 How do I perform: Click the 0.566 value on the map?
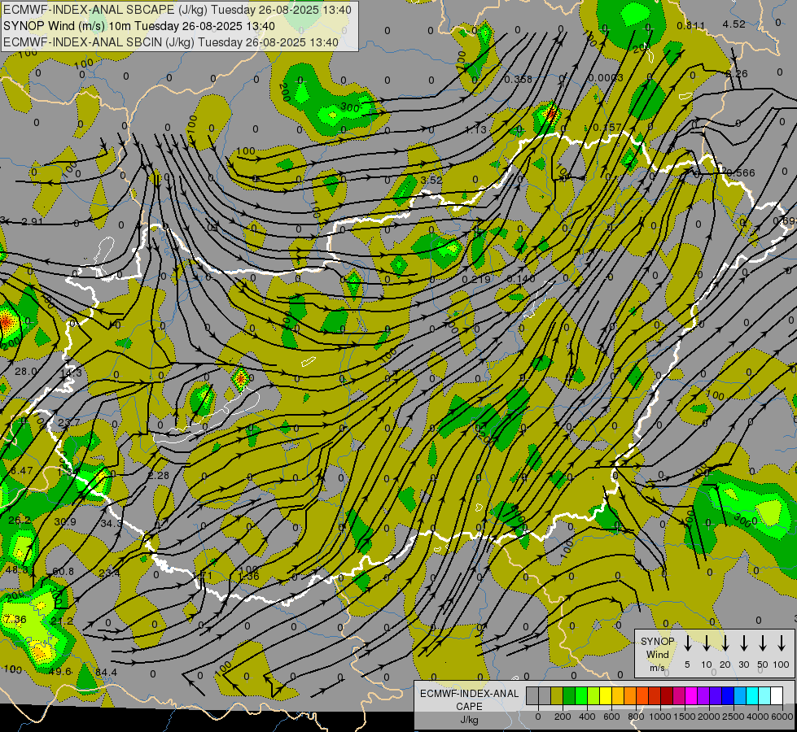[741, 172]
